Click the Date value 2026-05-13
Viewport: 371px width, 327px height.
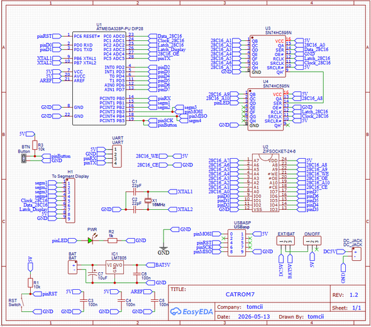point(253,317)
